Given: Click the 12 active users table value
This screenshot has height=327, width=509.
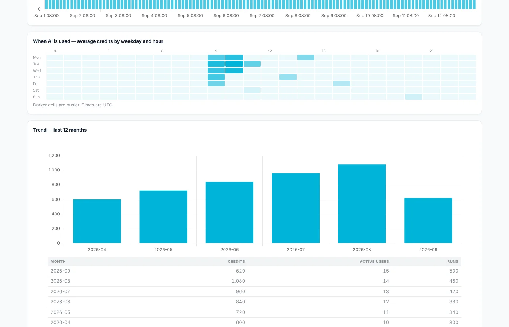Looking at the screenshot, I should (386, 302).
